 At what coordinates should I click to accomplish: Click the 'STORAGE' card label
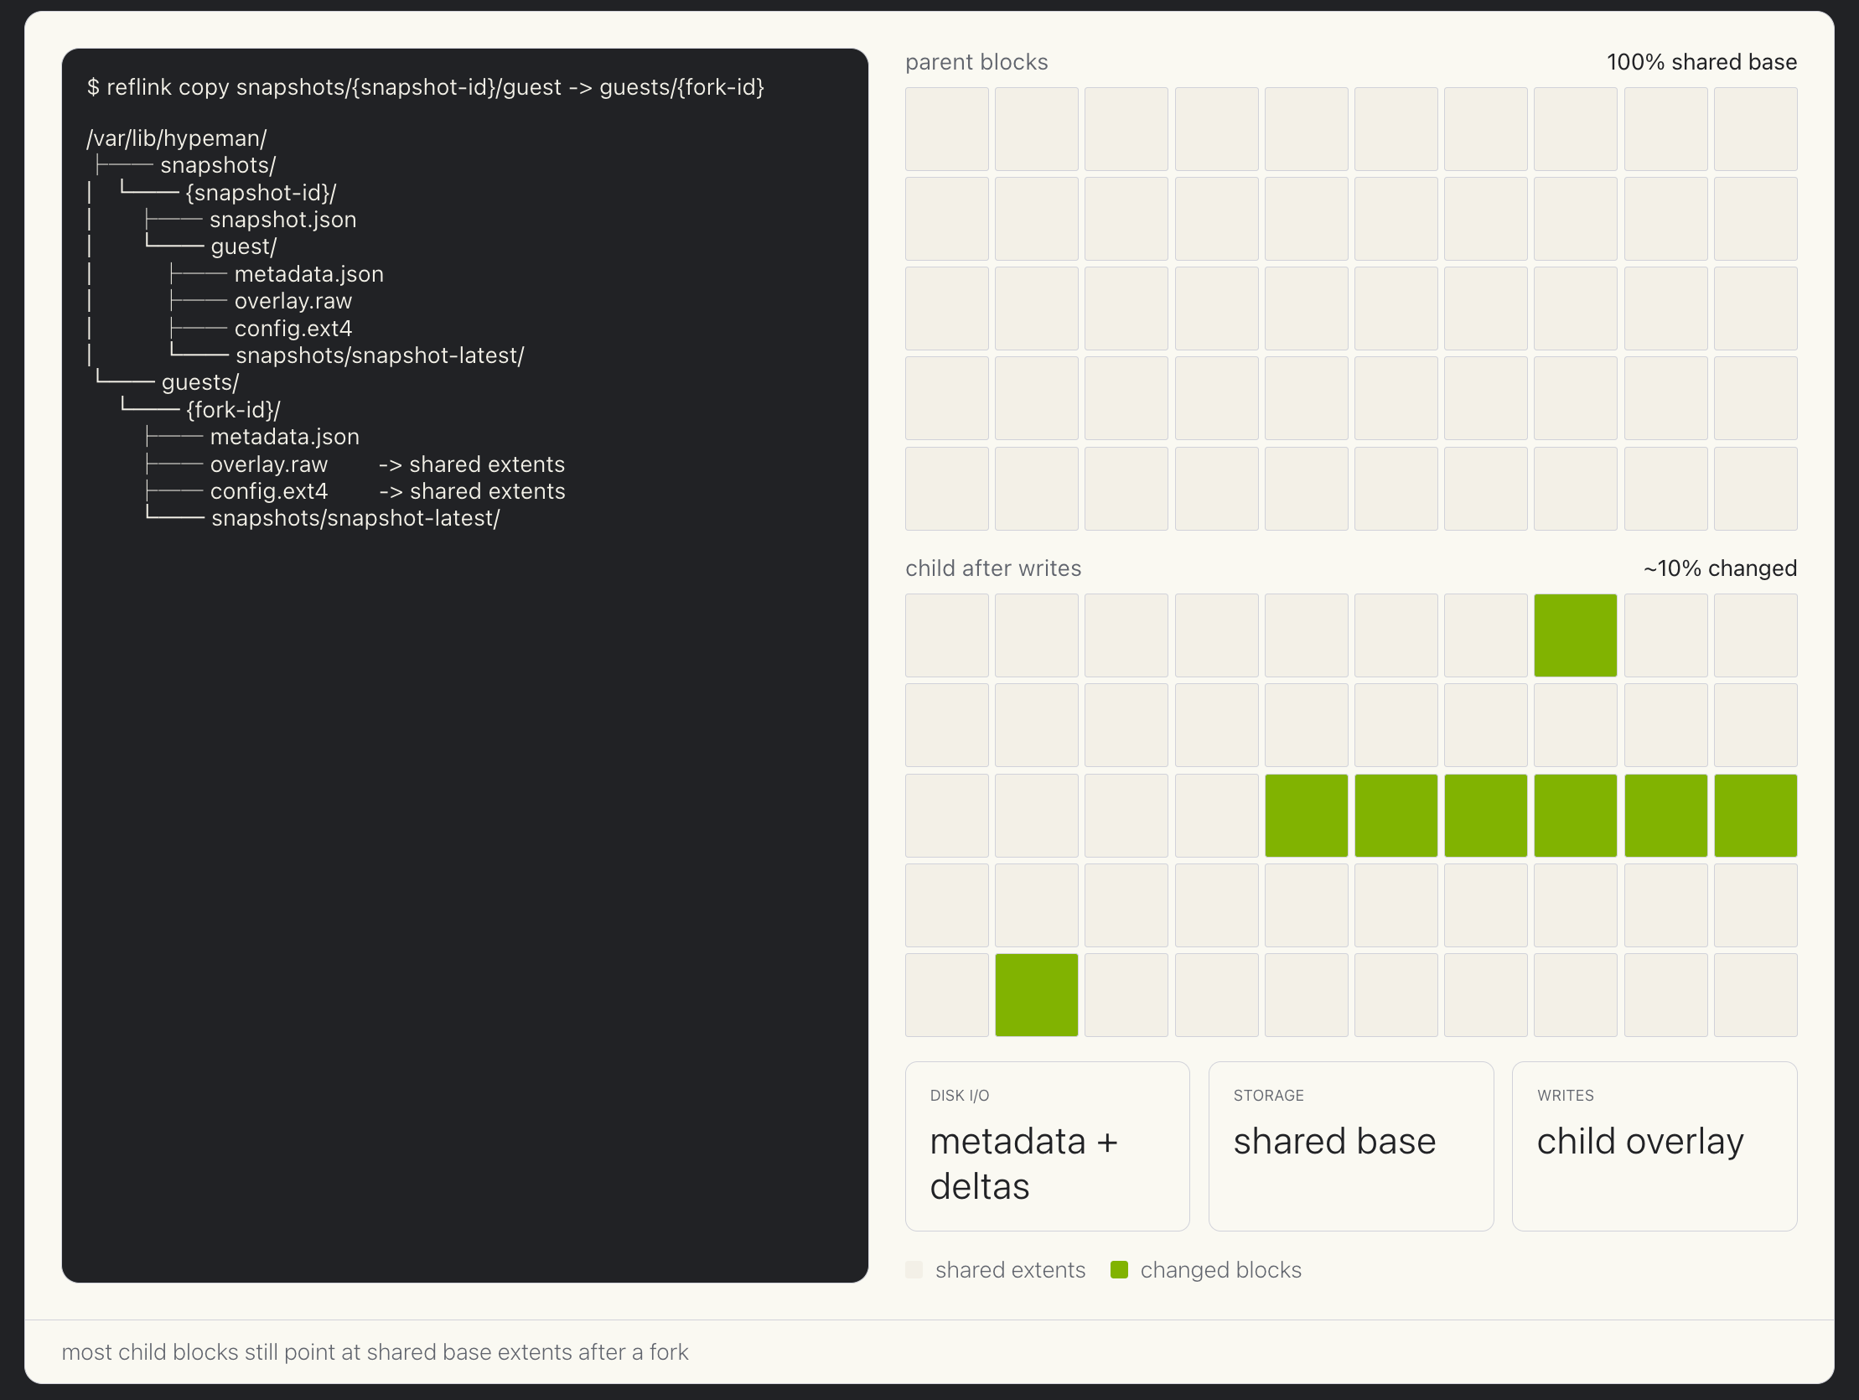point(1268,1096)
